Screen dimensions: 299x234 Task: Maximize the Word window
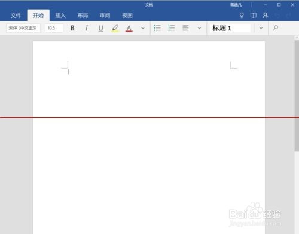[x=279, y=5]
